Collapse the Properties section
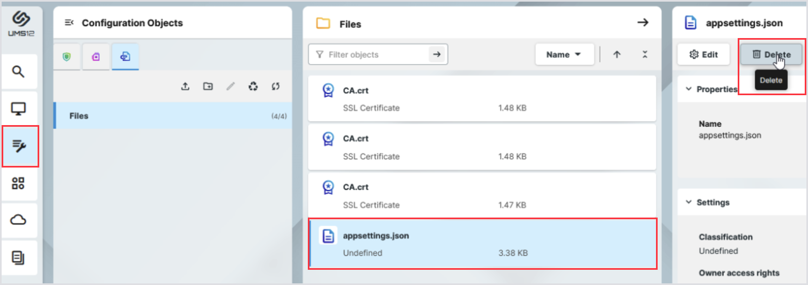 pos(688,89)
